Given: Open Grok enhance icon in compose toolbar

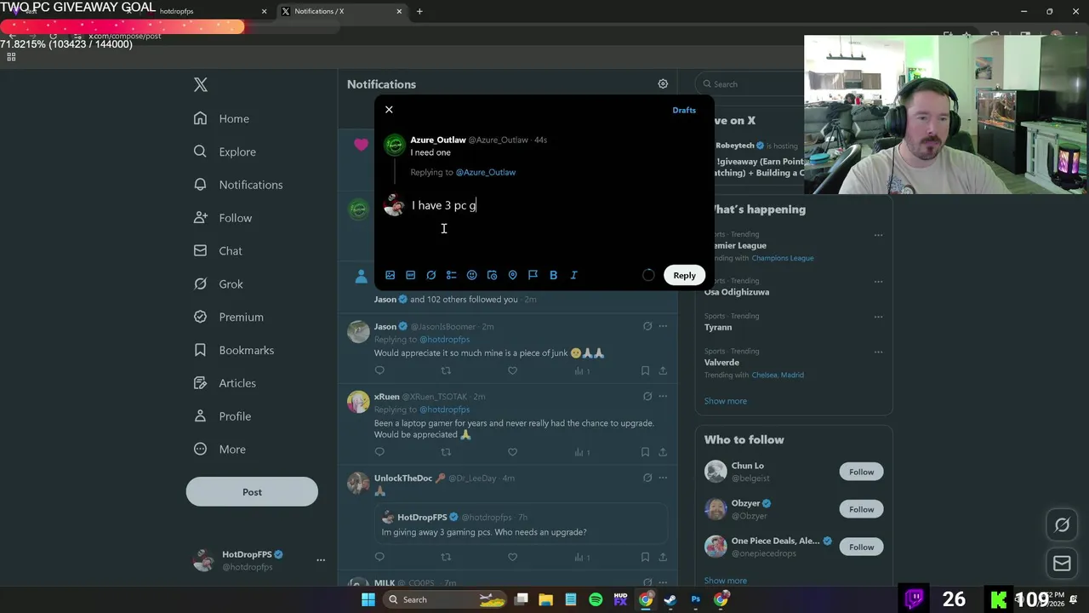Looking at the screenshot, I should [430, 275].
